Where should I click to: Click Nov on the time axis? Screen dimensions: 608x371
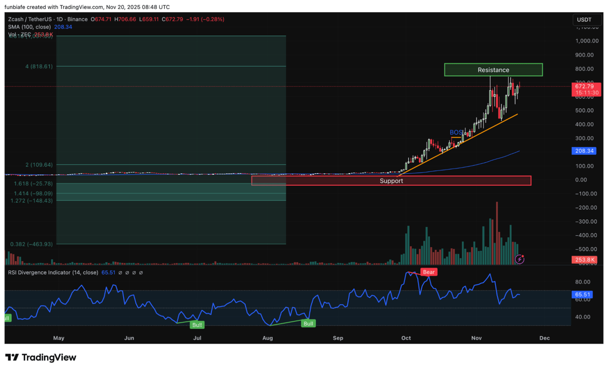[476, 338]
